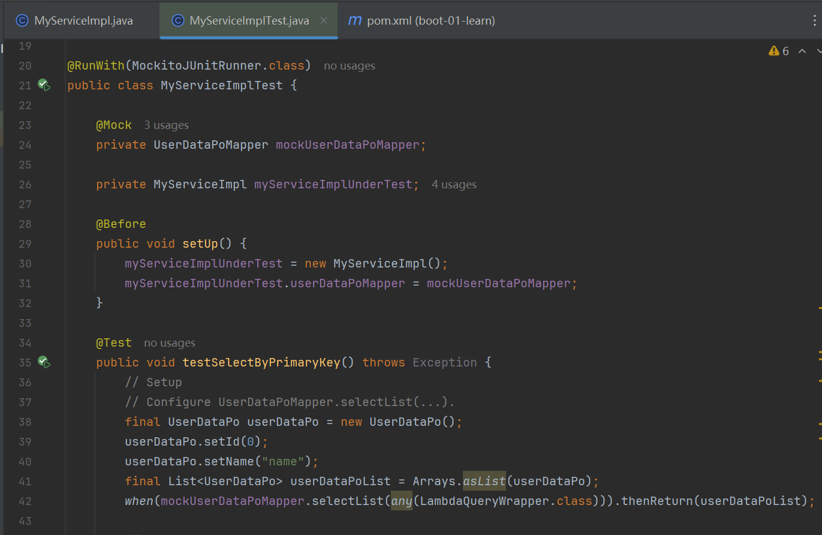Show the 3 usages hint for @Mock
Viewport: 822px width, 535px height.
(166, 125)
